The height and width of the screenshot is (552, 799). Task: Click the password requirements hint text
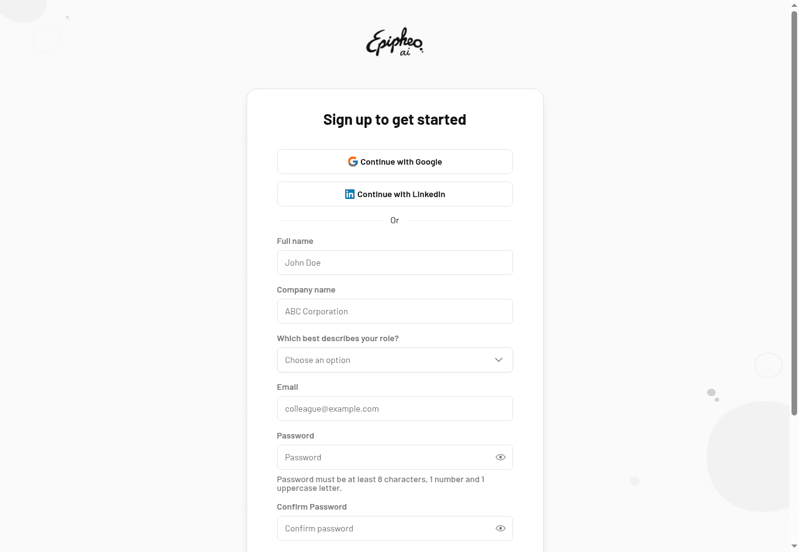pos(381,483)
